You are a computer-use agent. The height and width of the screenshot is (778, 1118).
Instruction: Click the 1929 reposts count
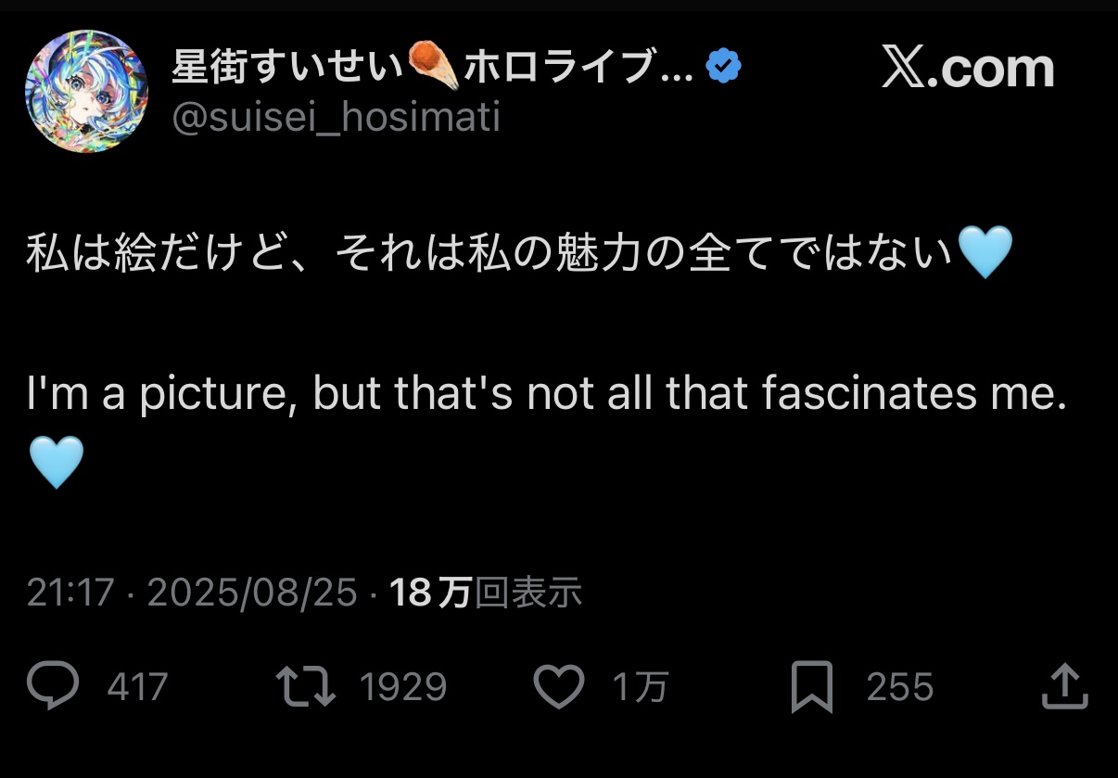[402, 688]
